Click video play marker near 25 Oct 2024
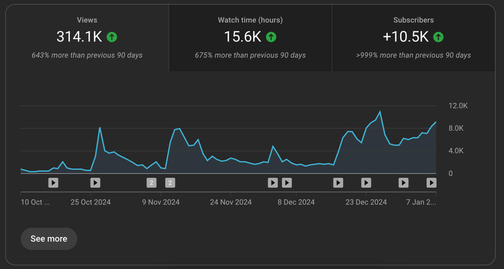The image size is (504, 269). point(95,183)
